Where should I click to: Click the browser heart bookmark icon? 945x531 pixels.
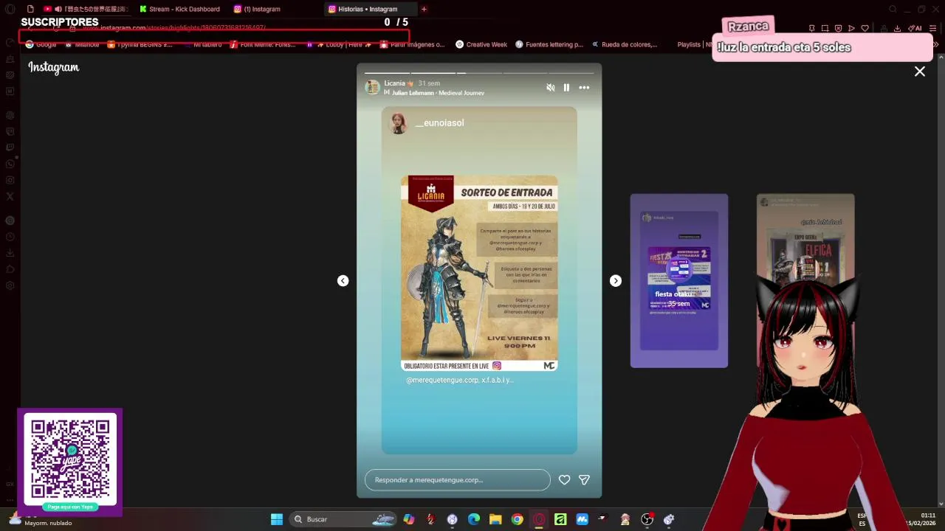pyautogui.click(x=865, y=29)
